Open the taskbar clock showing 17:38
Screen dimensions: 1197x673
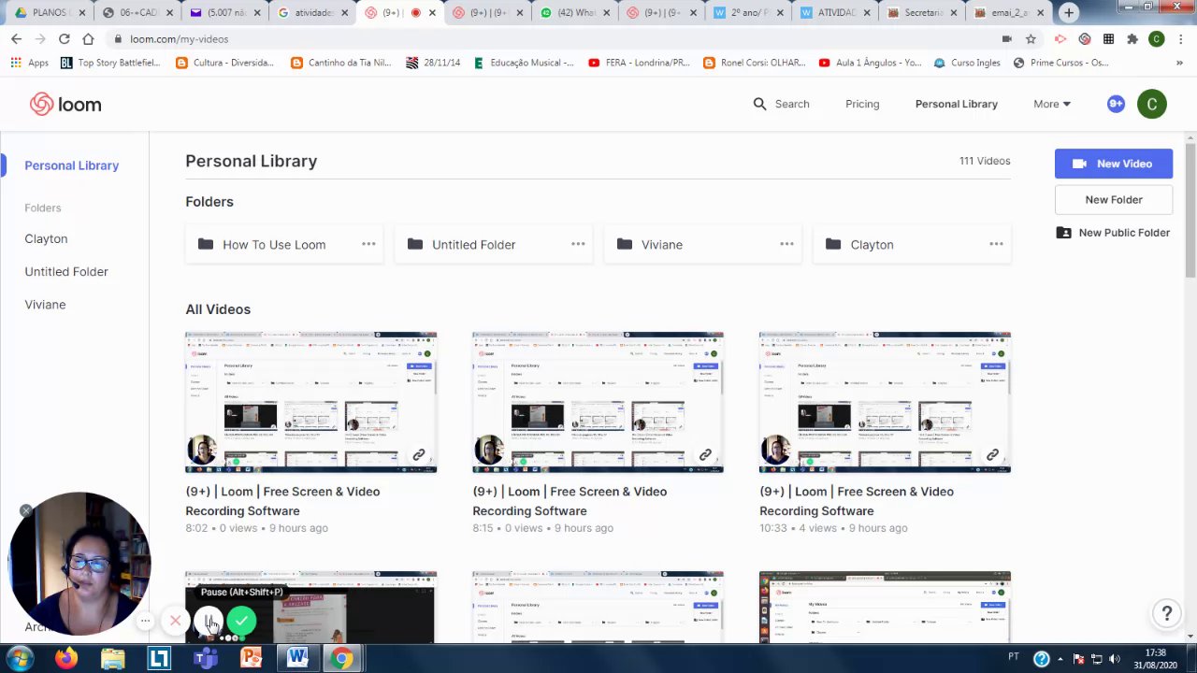tap(1156, 658)
